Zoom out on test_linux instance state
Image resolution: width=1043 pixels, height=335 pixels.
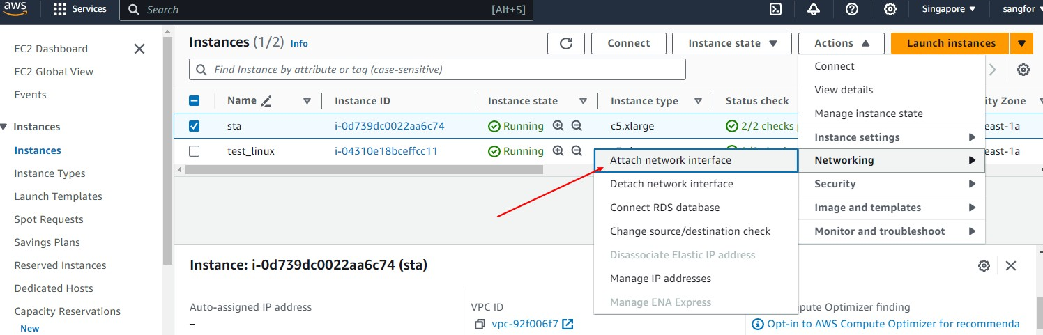click(577, 151)
